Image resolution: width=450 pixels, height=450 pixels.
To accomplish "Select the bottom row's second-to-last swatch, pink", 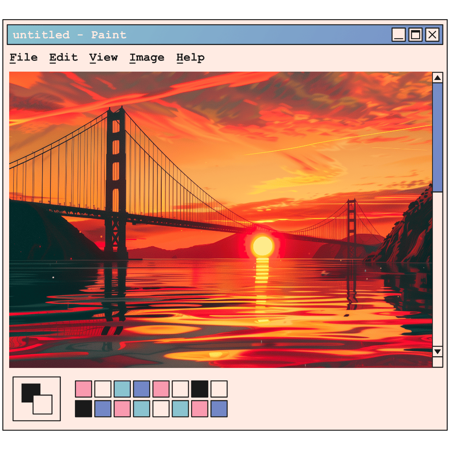I will (200, 409).
